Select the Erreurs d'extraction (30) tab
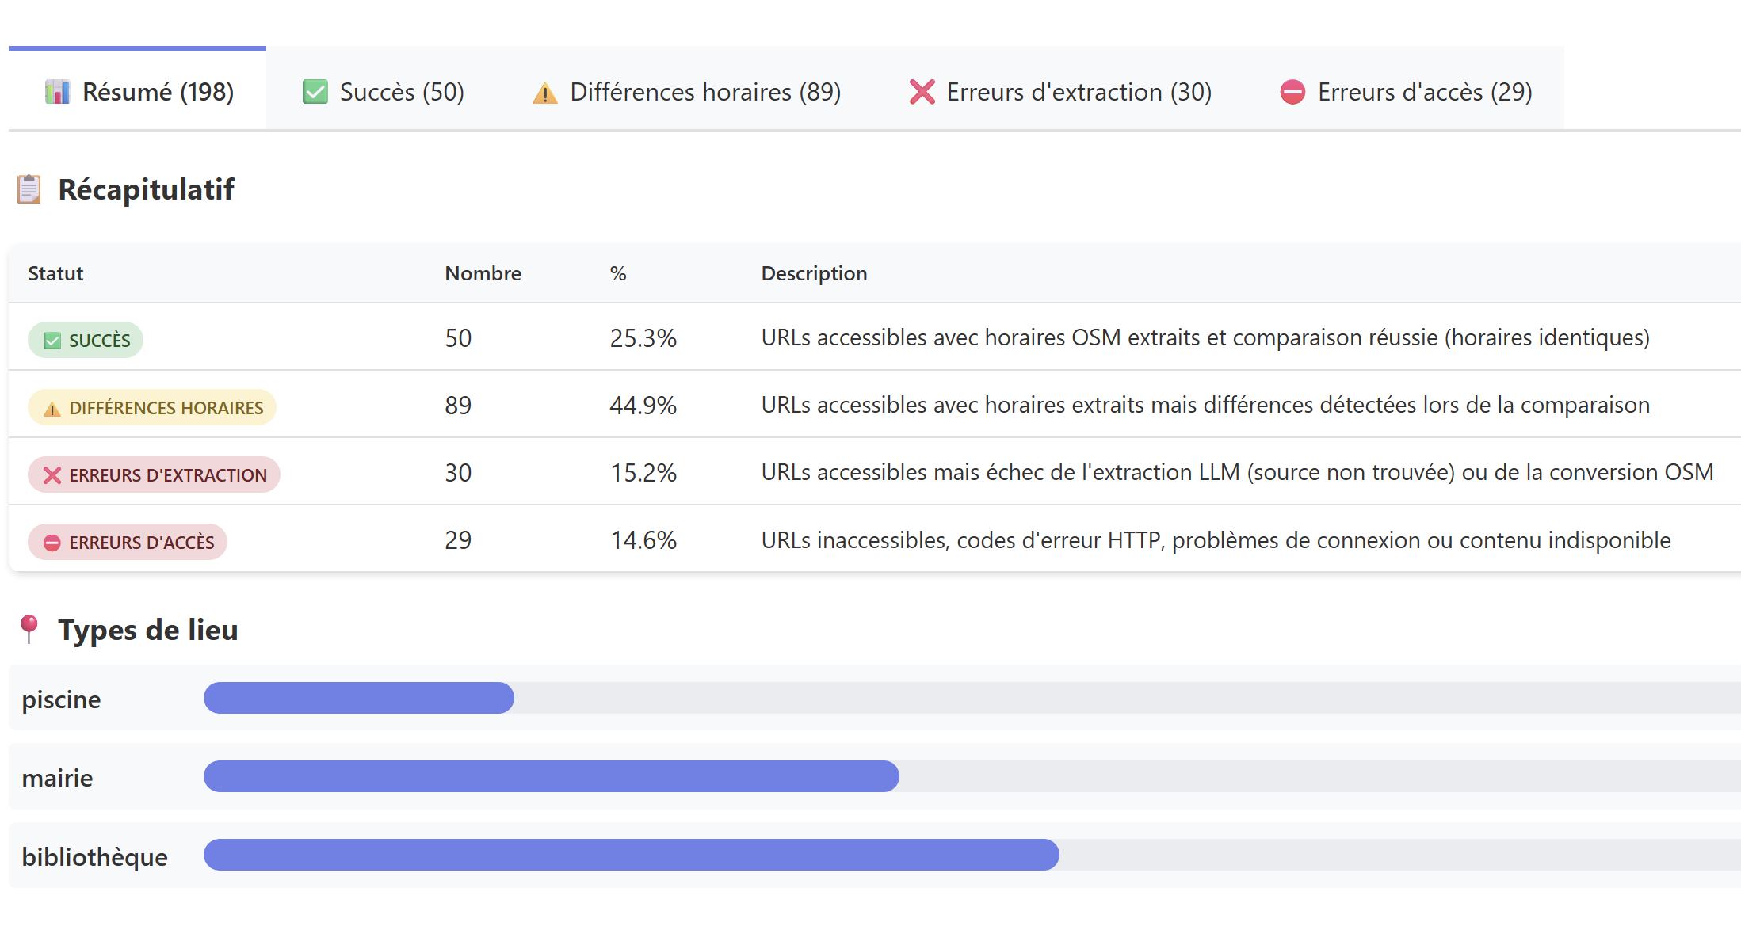1741x926 pixels. coord(1059,91)
